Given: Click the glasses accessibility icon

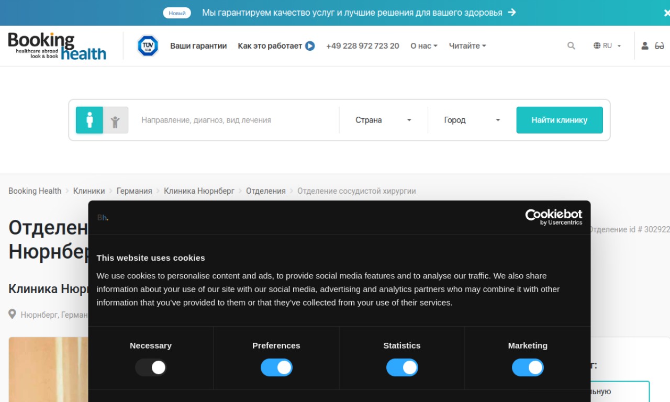Looking at the screenshot, I should coord(660,46).
